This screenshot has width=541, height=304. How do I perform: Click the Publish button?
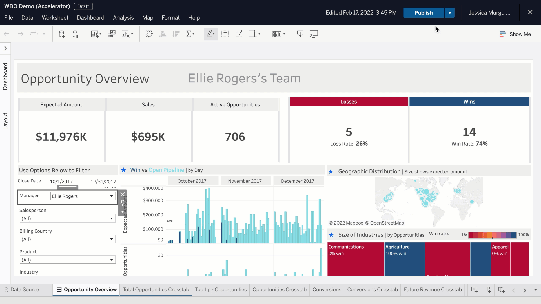tap(424, 12)
